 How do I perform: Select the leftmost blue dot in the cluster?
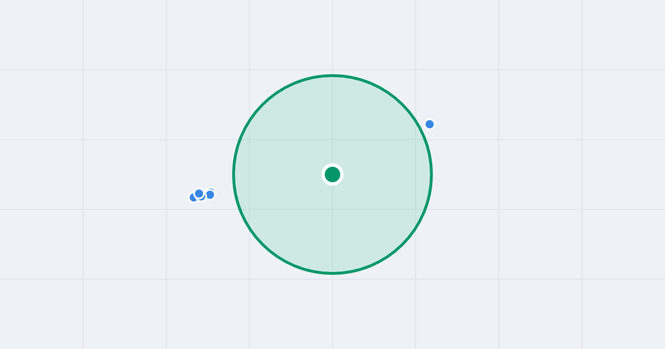coord(193,197)
